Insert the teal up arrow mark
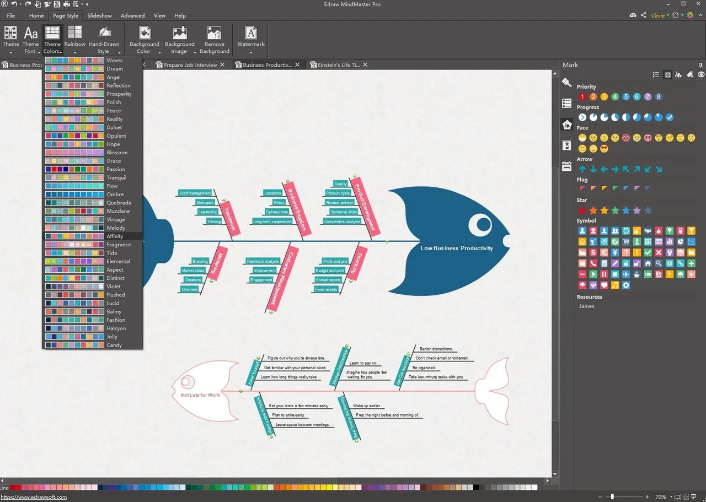The image size is (706, 502). coord(582,169)
